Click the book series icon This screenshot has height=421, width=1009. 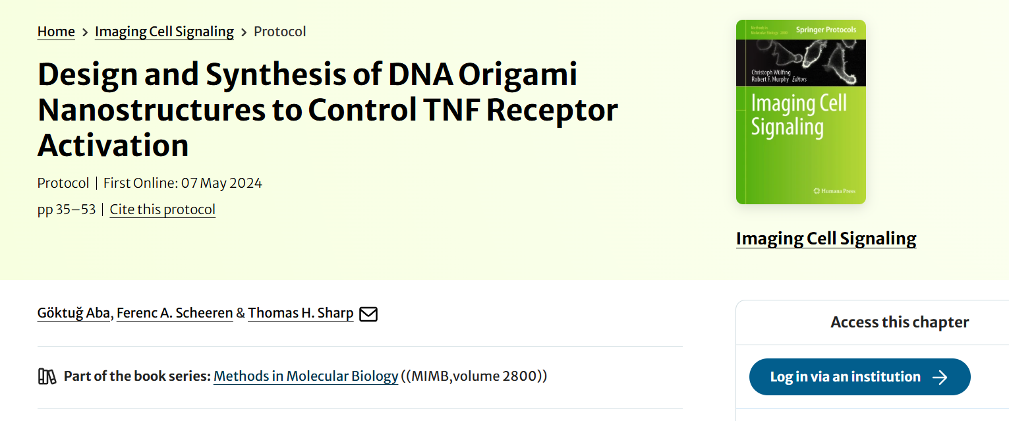pos(47,377)
